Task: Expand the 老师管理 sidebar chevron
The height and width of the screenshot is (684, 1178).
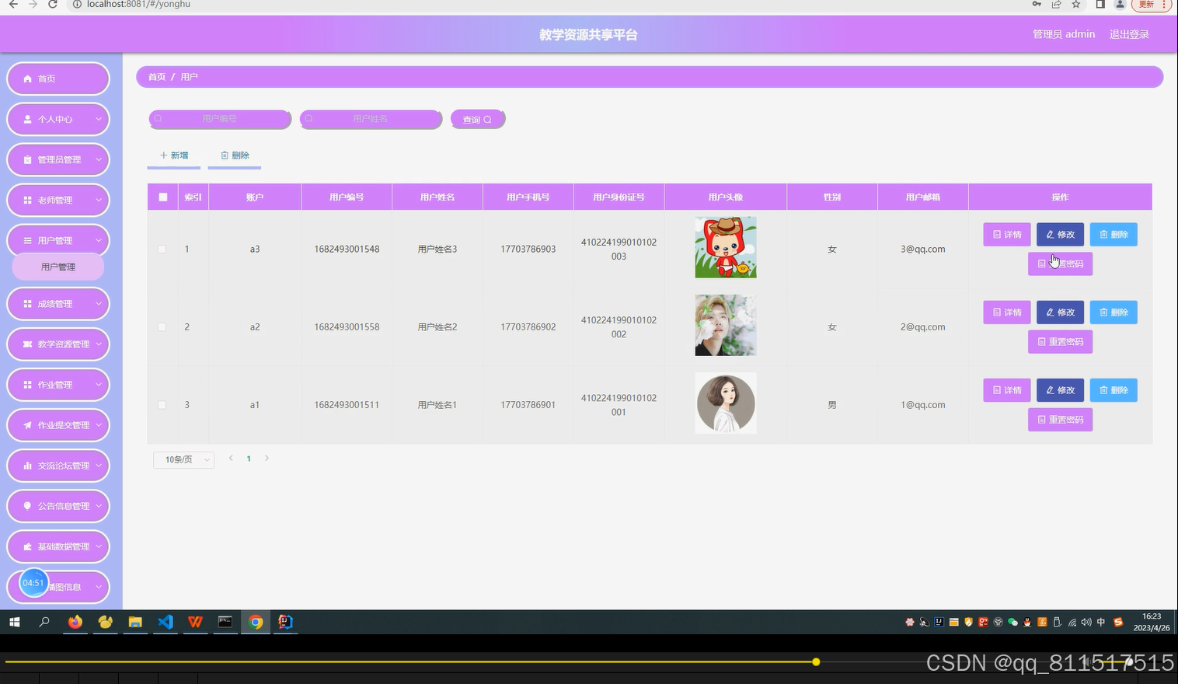Action: pyautogui.click(x=99, y=200)
